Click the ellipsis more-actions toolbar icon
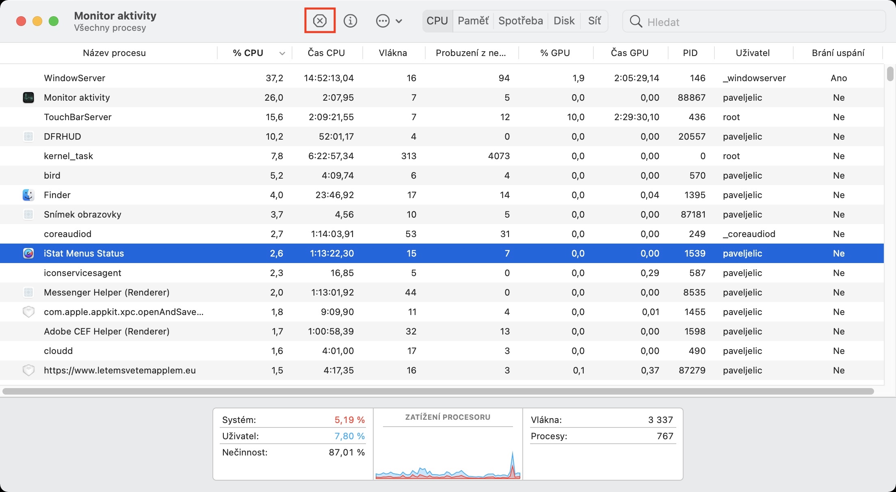 (383, 21)
